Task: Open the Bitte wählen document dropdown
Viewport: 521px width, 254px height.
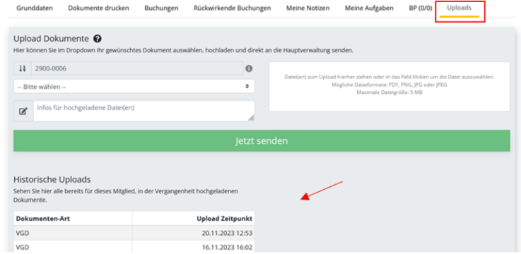Action: click(134, 86)
